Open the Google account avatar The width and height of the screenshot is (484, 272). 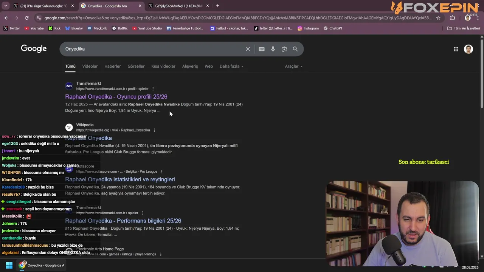468,49
